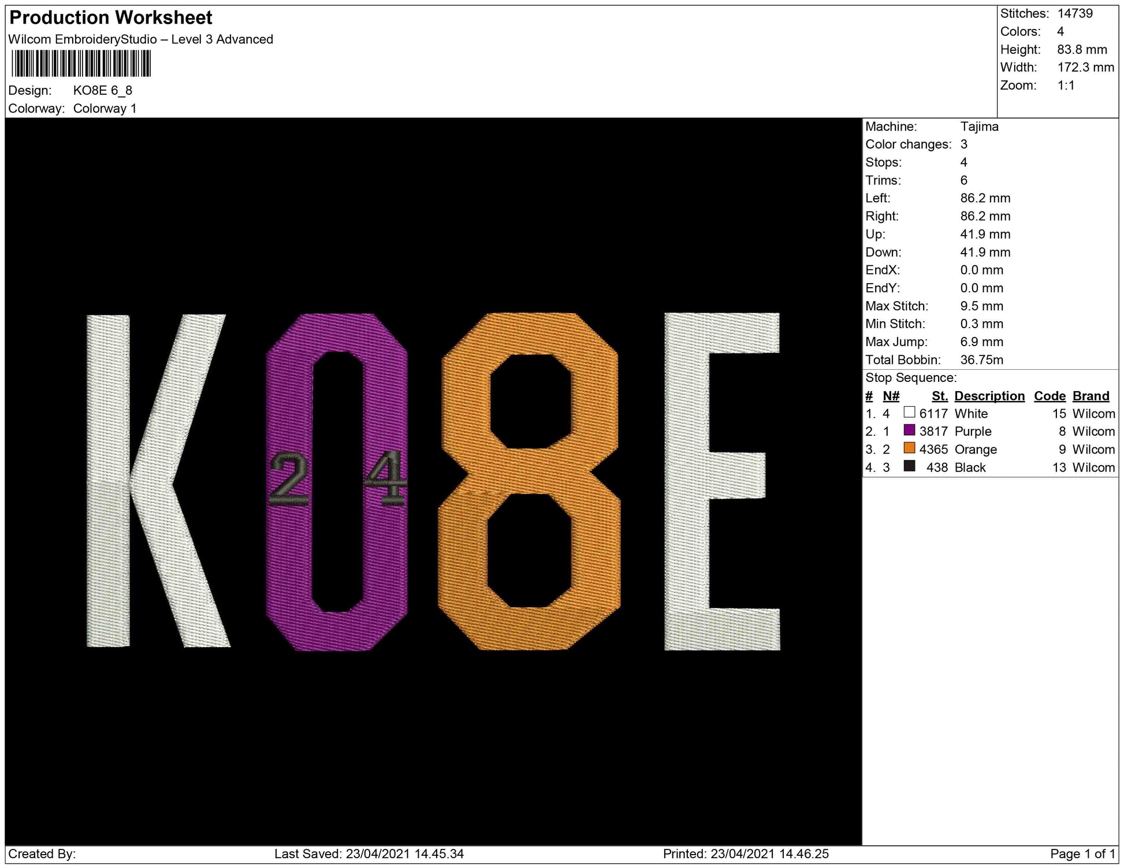Click the Stitches count 14739
Viewport: 1124px width, 865px height.
pyautogui.click(x=1074, y=13)
